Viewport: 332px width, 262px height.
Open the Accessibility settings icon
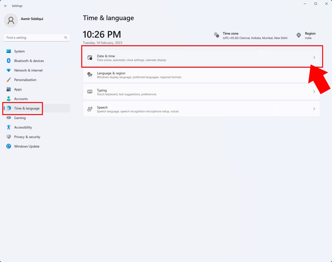[9, 127]
